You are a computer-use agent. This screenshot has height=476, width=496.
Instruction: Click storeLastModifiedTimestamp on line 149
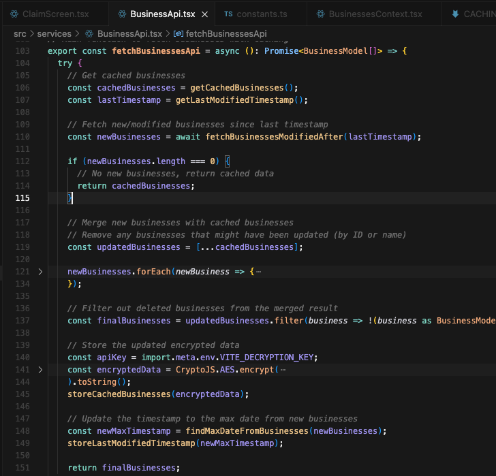click(131, 443)
